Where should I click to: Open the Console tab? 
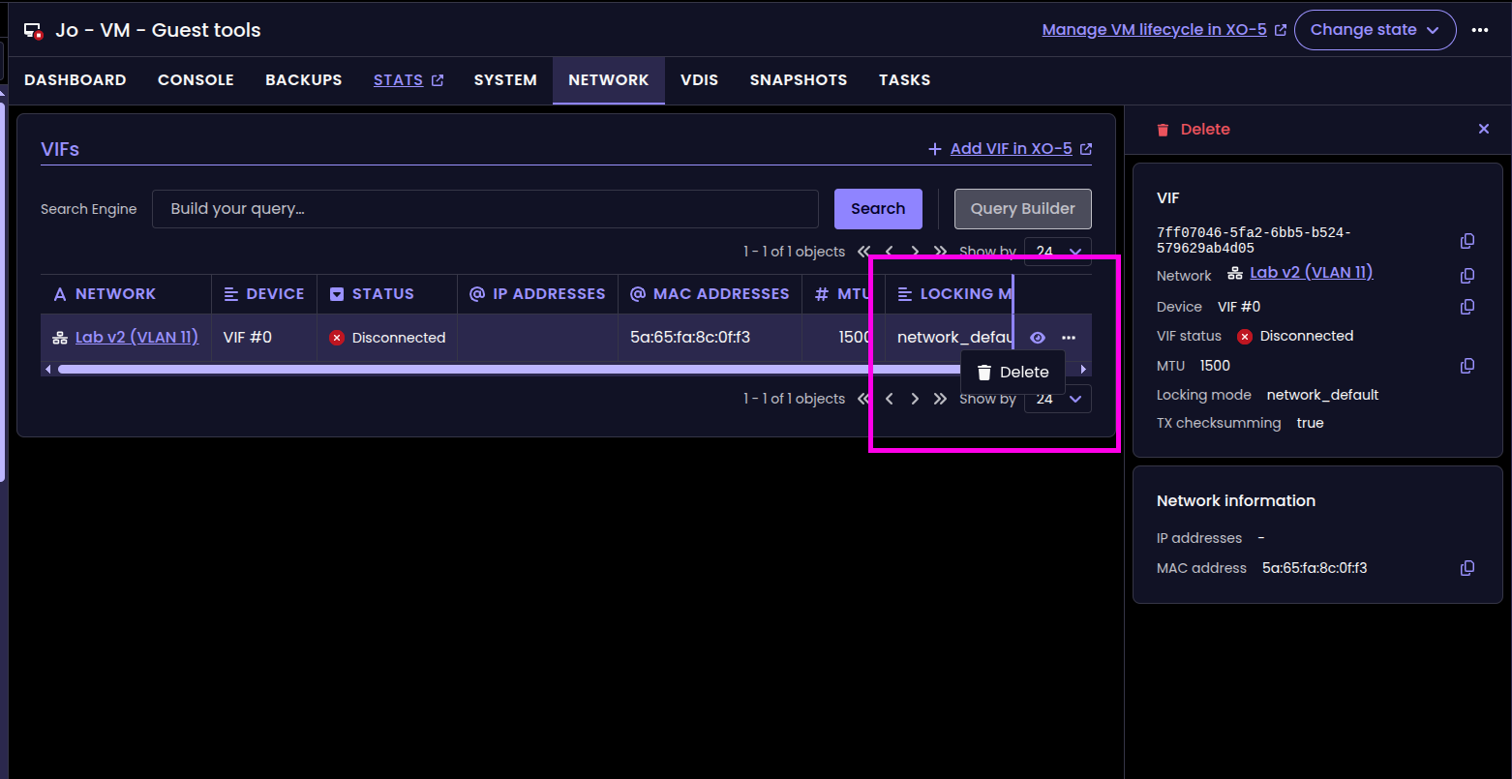point(196,80)
